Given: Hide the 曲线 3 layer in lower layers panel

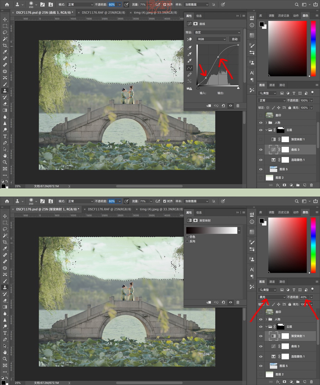Looking at the screenshot, I should coord(261,346).
